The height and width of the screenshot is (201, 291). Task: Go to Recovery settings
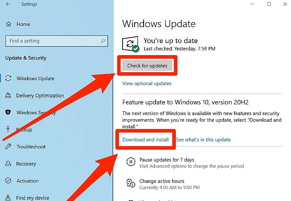point(26,164)
